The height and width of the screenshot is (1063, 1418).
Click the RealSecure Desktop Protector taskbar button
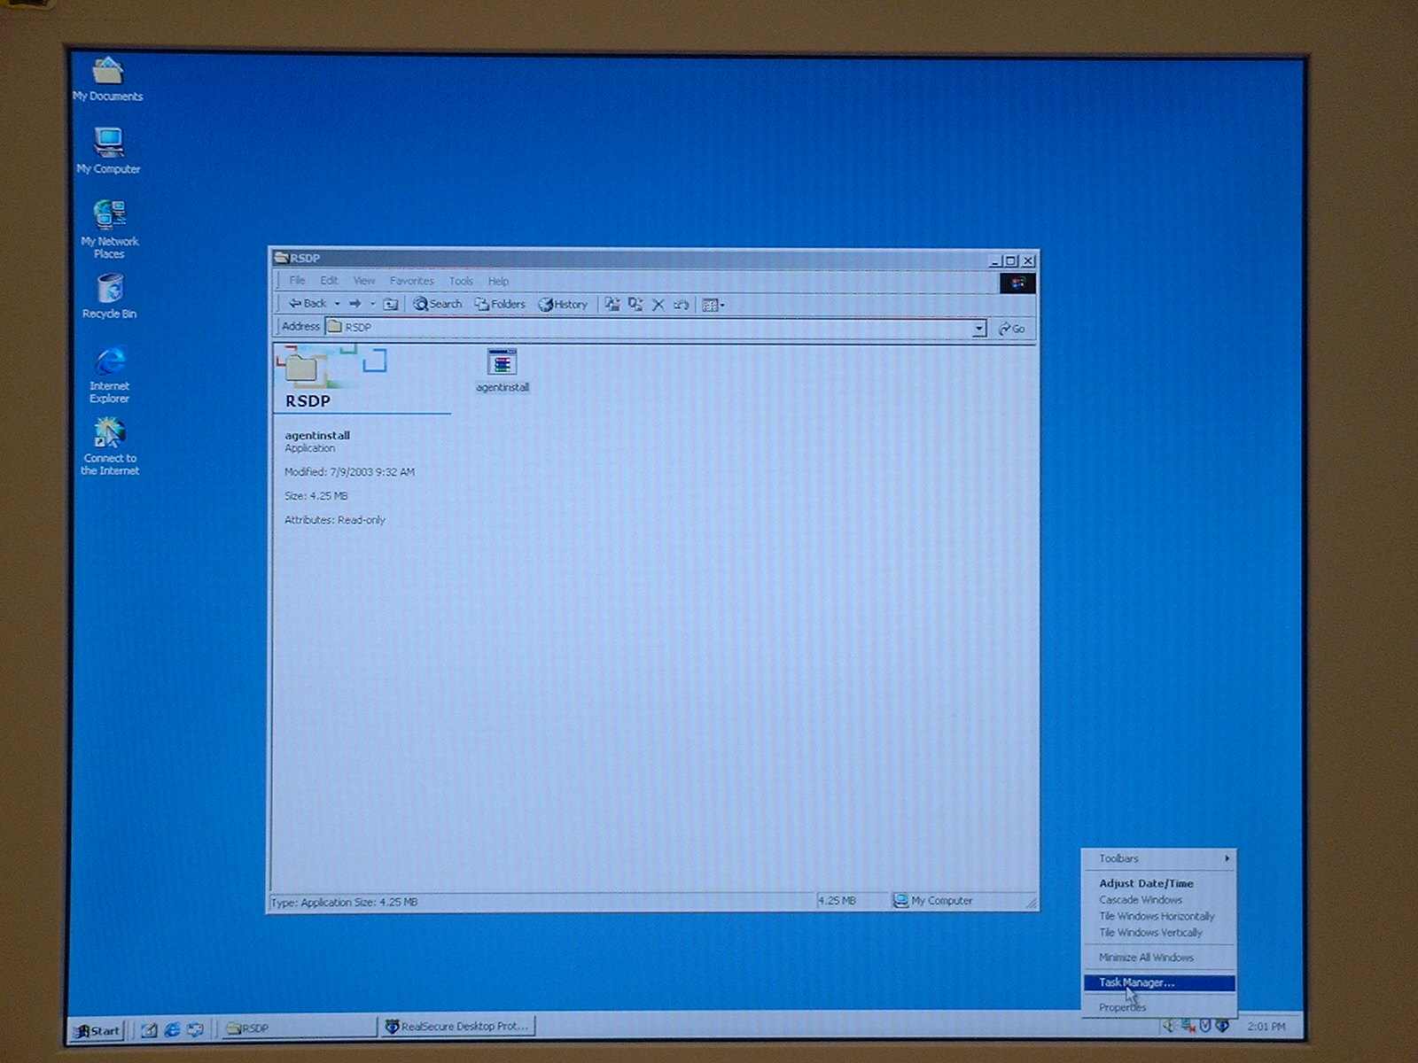click(457, 1027)
